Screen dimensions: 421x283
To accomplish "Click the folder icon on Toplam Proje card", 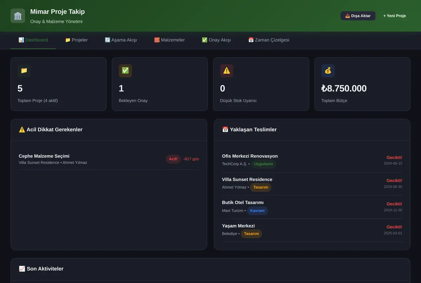I will click(24, 71).
